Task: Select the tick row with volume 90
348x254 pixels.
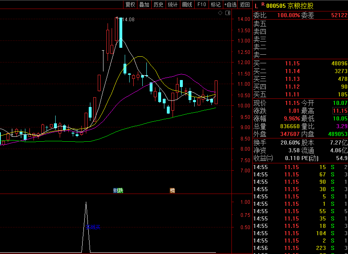Action: click(x=300, y=182)
